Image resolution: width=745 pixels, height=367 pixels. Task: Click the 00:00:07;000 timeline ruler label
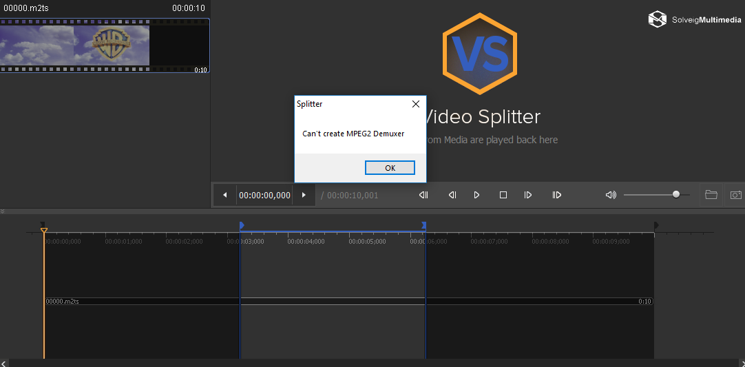coord(489,242)
